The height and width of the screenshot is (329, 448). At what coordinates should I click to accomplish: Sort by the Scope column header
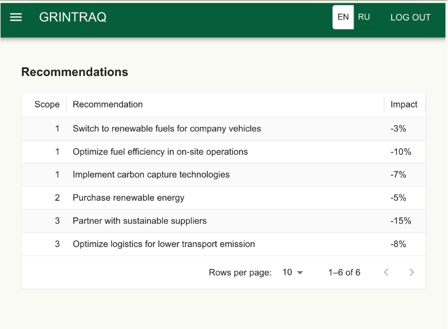(47, 104)
